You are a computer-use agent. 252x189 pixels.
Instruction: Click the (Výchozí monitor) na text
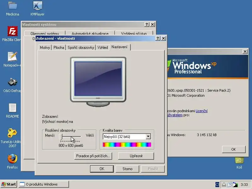pos(58,122)
